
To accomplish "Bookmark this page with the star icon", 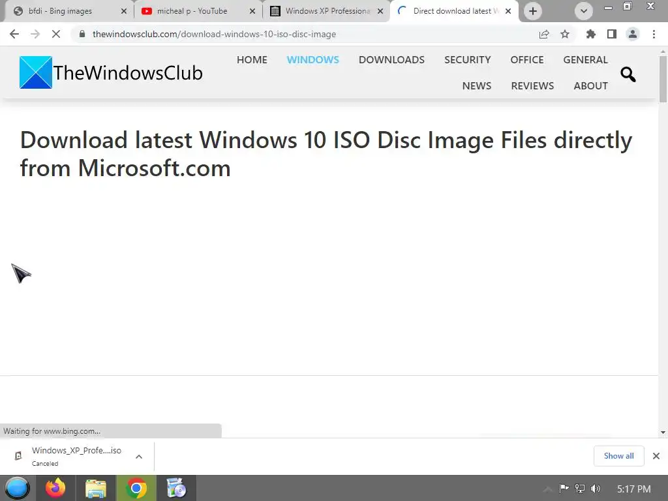I will pyautogui.click(x=565, y=34).
